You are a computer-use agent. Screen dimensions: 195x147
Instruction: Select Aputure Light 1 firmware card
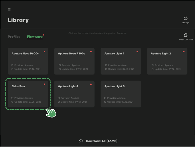[121, 61]
